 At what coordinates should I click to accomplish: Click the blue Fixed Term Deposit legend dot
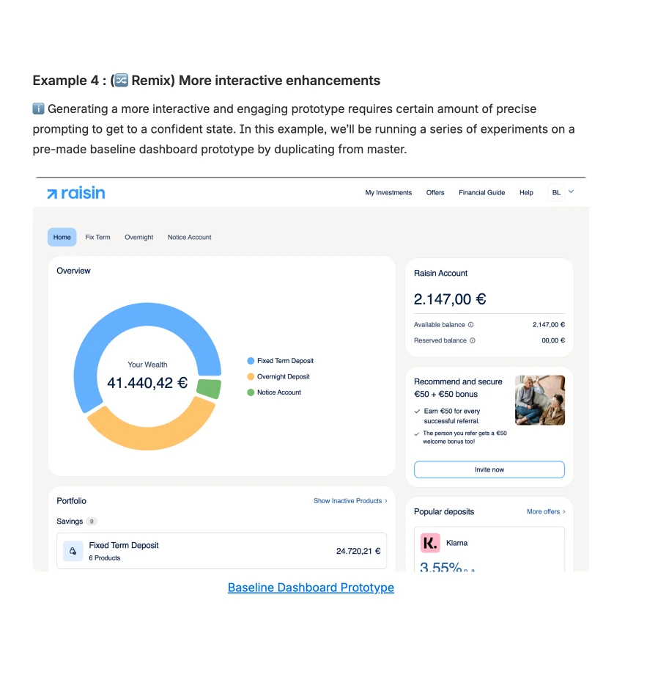(x=251, y=361)
